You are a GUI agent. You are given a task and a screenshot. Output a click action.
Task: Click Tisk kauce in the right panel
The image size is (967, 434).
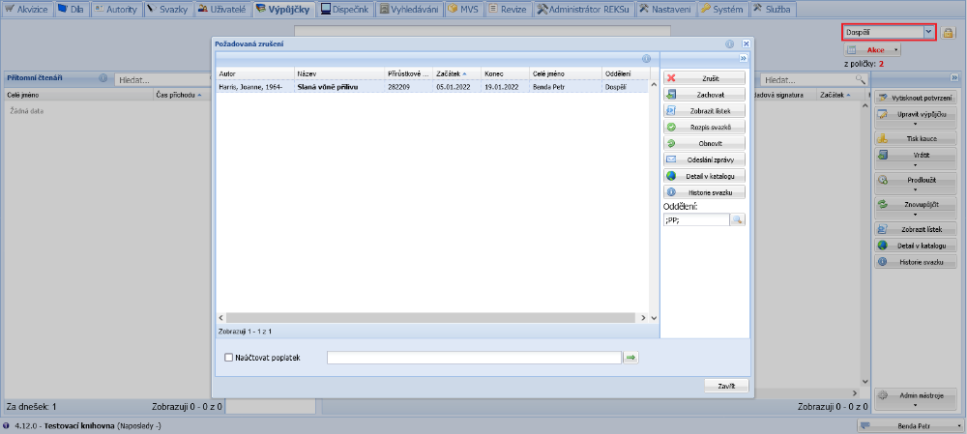coord(915,138)
